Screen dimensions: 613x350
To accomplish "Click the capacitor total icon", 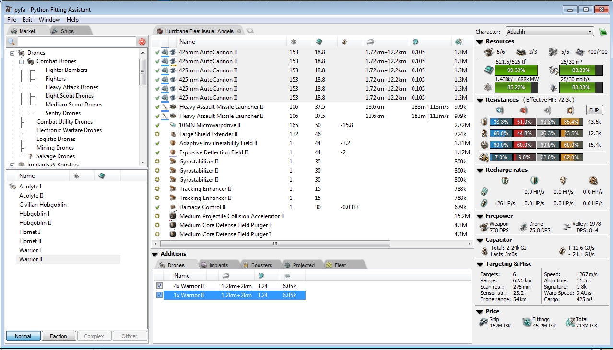I will tap(484, 251).
